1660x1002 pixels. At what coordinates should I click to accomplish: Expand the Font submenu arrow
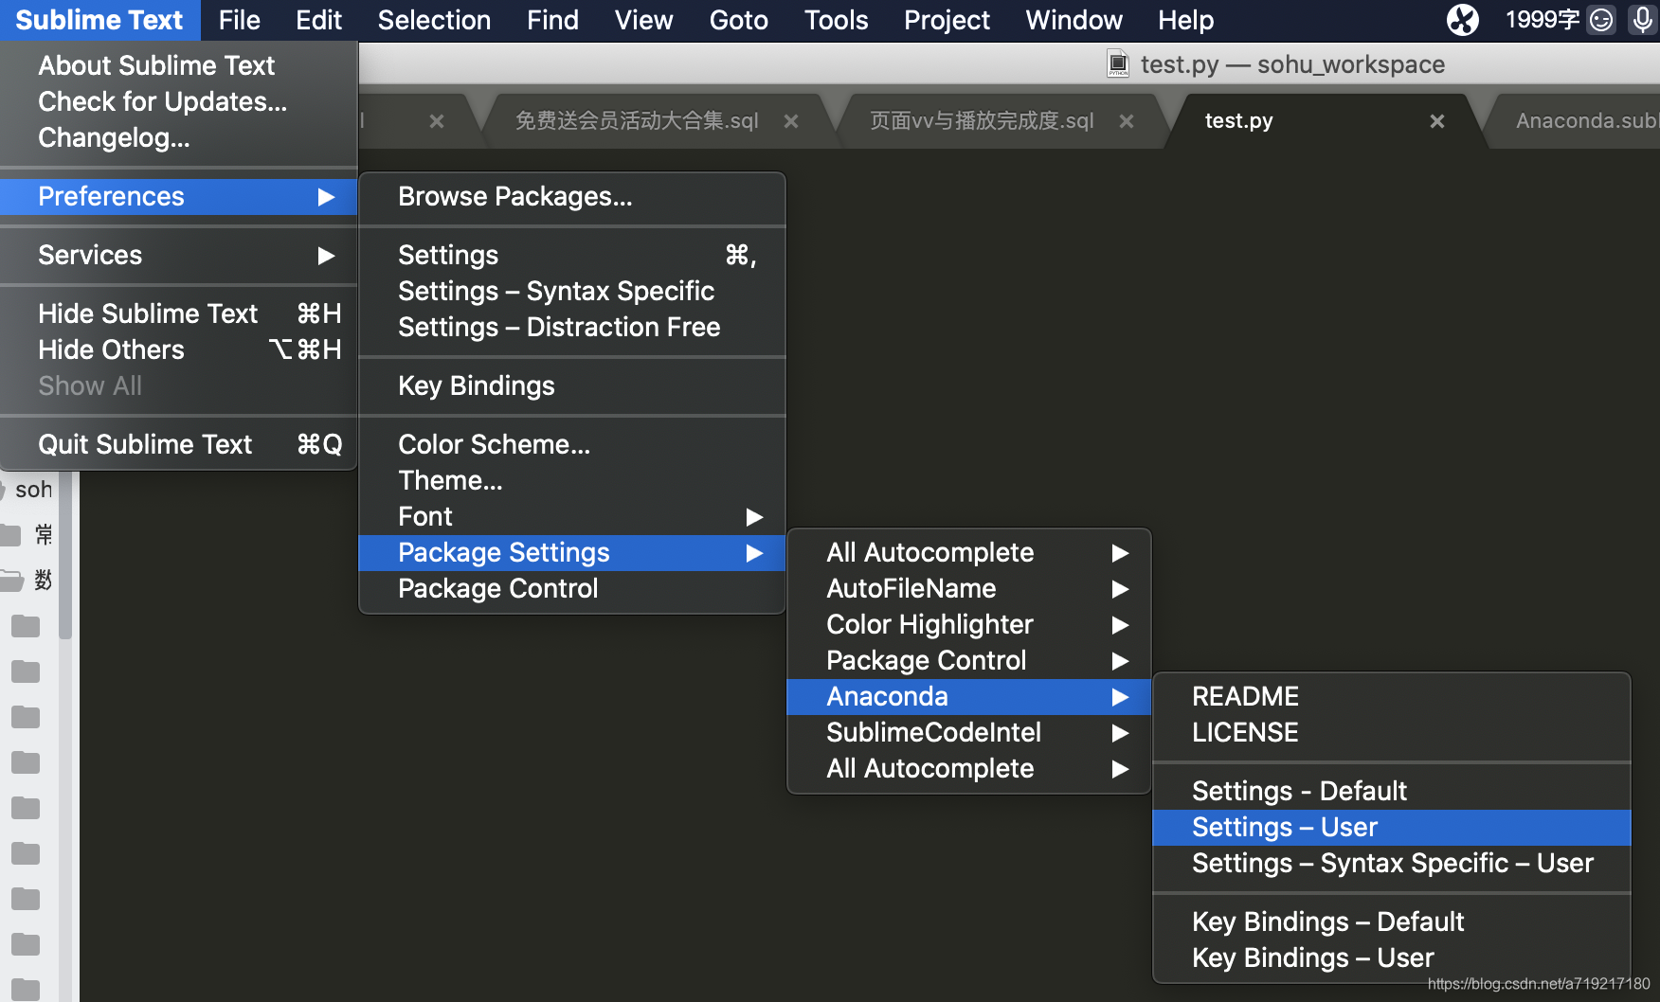[x=753, y=517]
